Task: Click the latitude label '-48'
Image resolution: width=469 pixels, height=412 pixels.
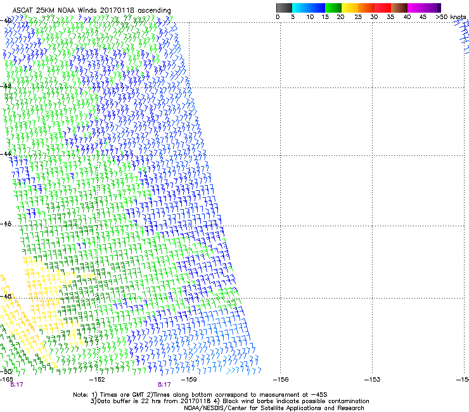Action: pos(6,297)
